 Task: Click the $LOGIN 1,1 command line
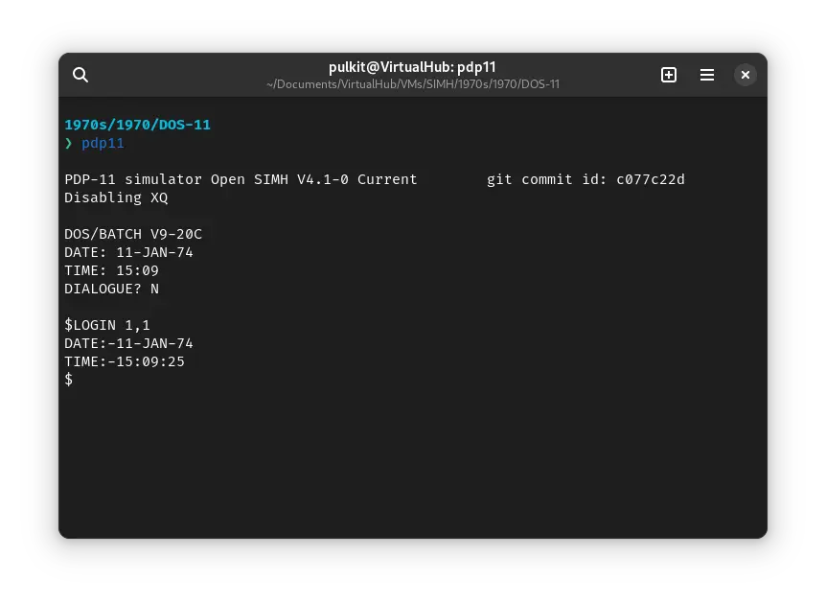tap(107, 325)
